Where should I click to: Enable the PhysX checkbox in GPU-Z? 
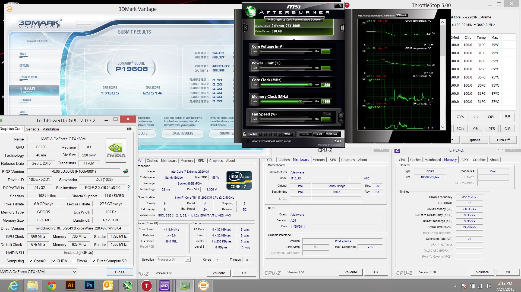(74, 261)
